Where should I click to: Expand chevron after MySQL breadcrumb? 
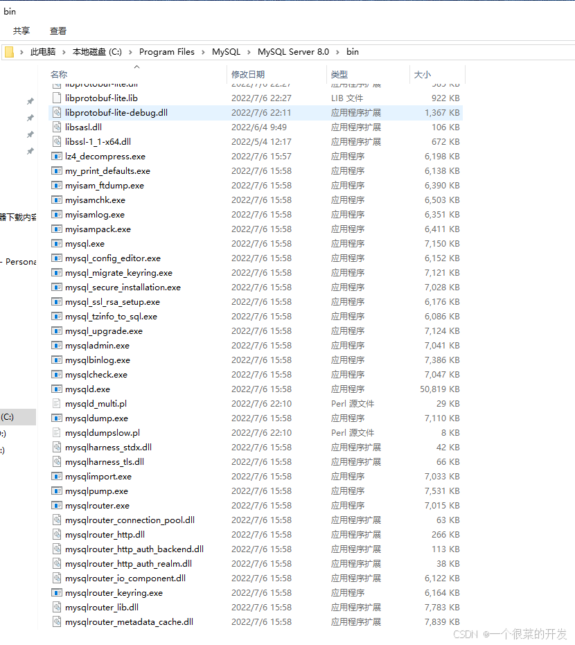click(249, 52)
